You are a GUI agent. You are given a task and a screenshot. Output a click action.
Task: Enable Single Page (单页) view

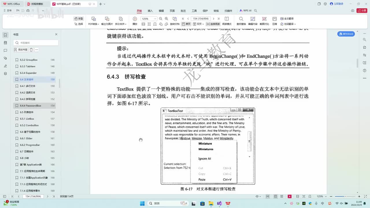[x=186, y=24]
